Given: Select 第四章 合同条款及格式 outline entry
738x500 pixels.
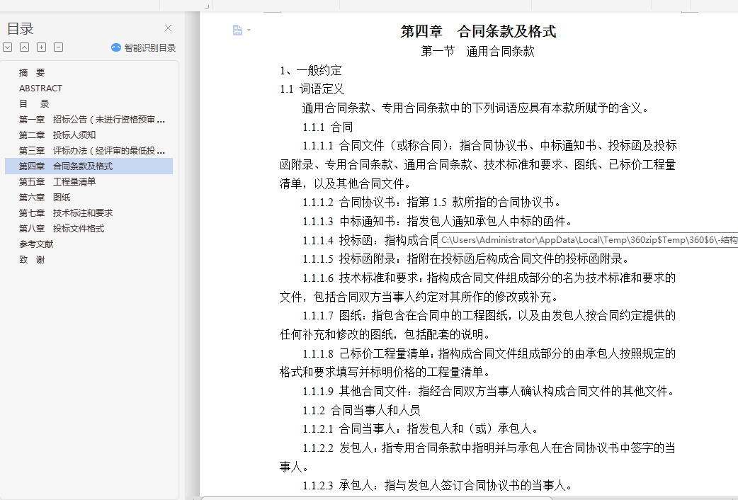Looking at the screenshot, I should point(89,166).
